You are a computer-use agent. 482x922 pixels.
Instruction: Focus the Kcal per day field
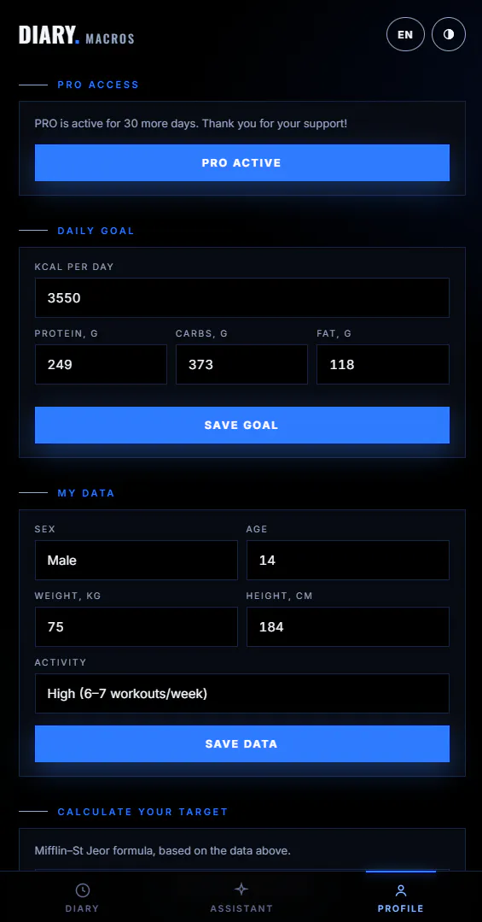point(242,297)
